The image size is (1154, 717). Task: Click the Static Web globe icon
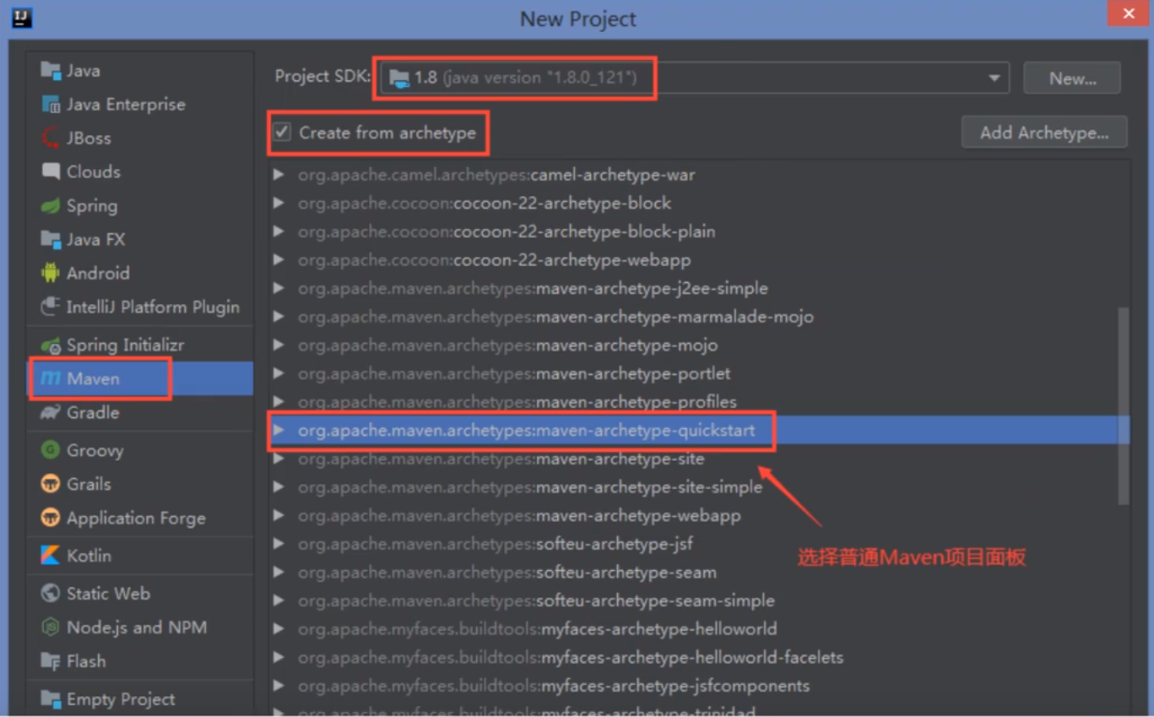pyautogui.click(x=51, y=593)
